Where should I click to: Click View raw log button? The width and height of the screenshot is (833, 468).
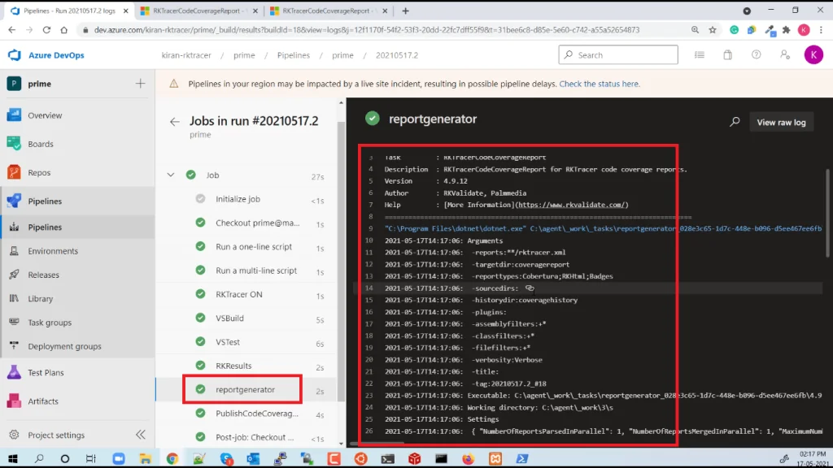coord(781,122)
